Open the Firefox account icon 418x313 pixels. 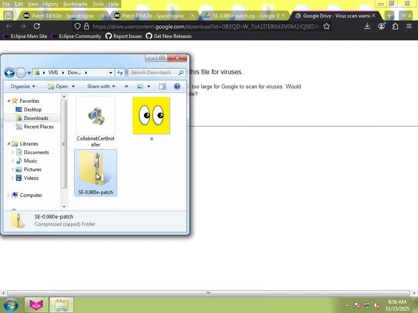[382, 26]
